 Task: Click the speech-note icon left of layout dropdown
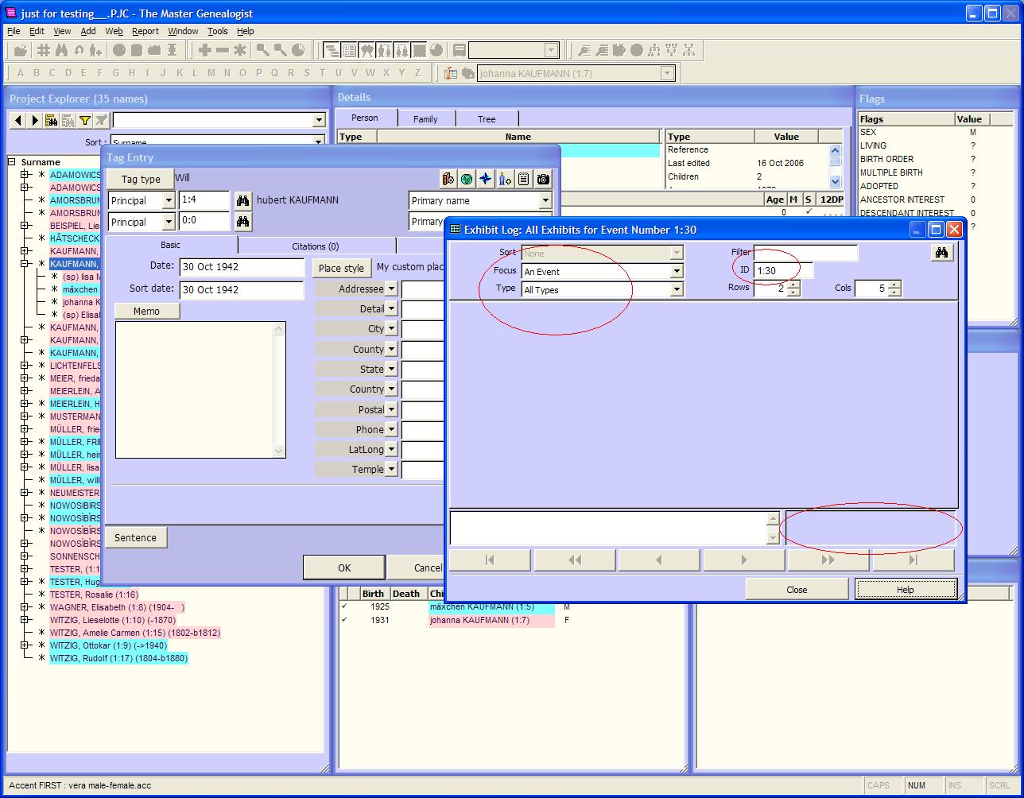point(460,50)
